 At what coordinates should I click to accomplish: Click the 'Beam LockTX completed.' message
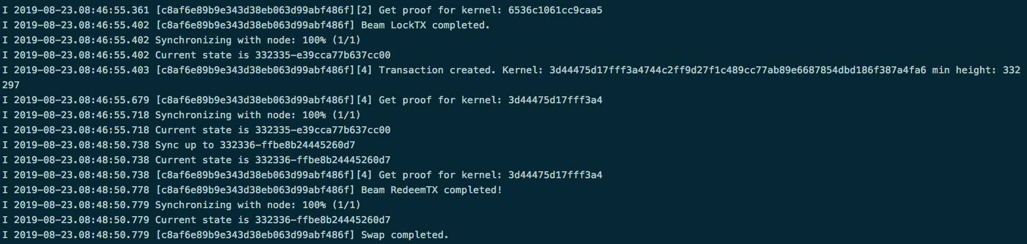coord(425,25)
